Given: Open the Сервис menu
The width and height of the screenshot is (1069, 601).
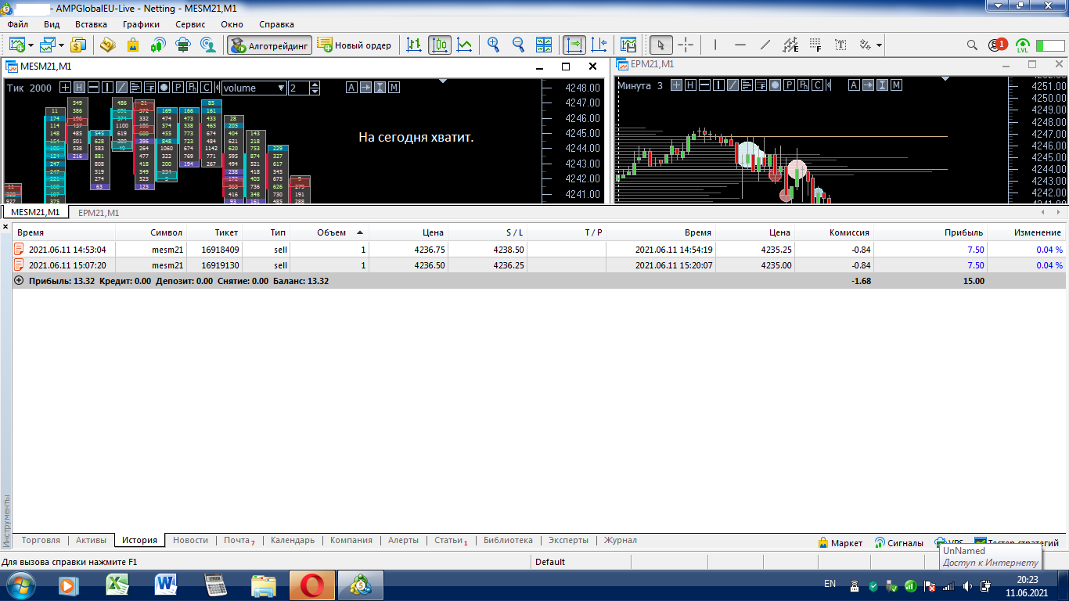Looking at the screenshot, I should (x=190, y=24).
